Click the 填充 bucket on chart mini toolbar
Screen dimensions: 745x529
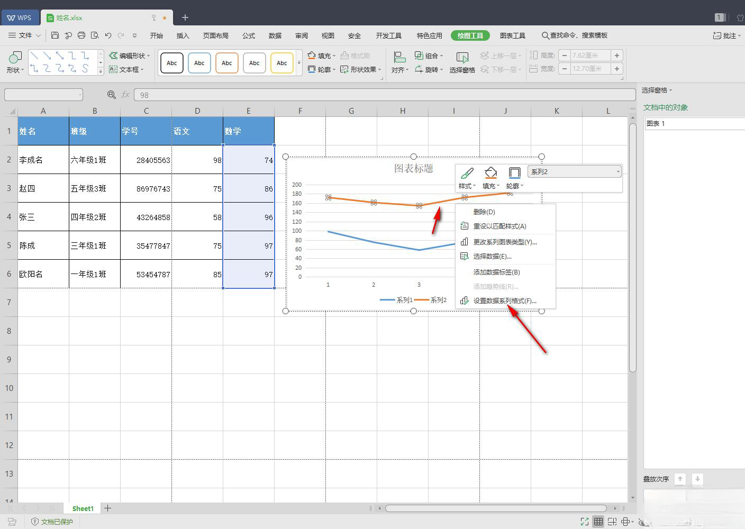coord(490,173)
